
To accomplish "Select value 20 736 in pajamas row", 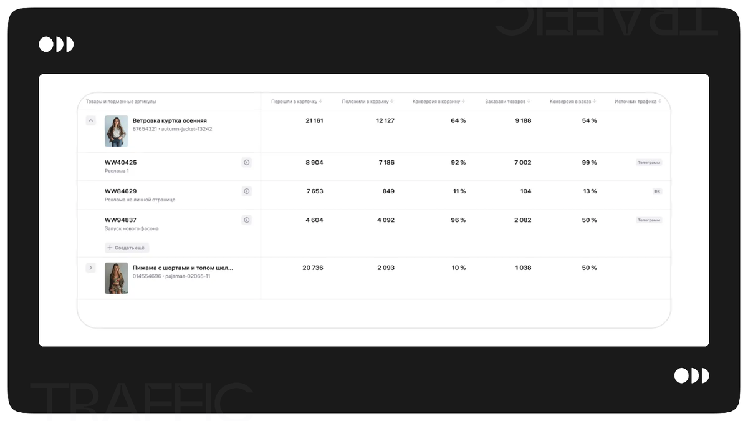I will tap(313, 268).
